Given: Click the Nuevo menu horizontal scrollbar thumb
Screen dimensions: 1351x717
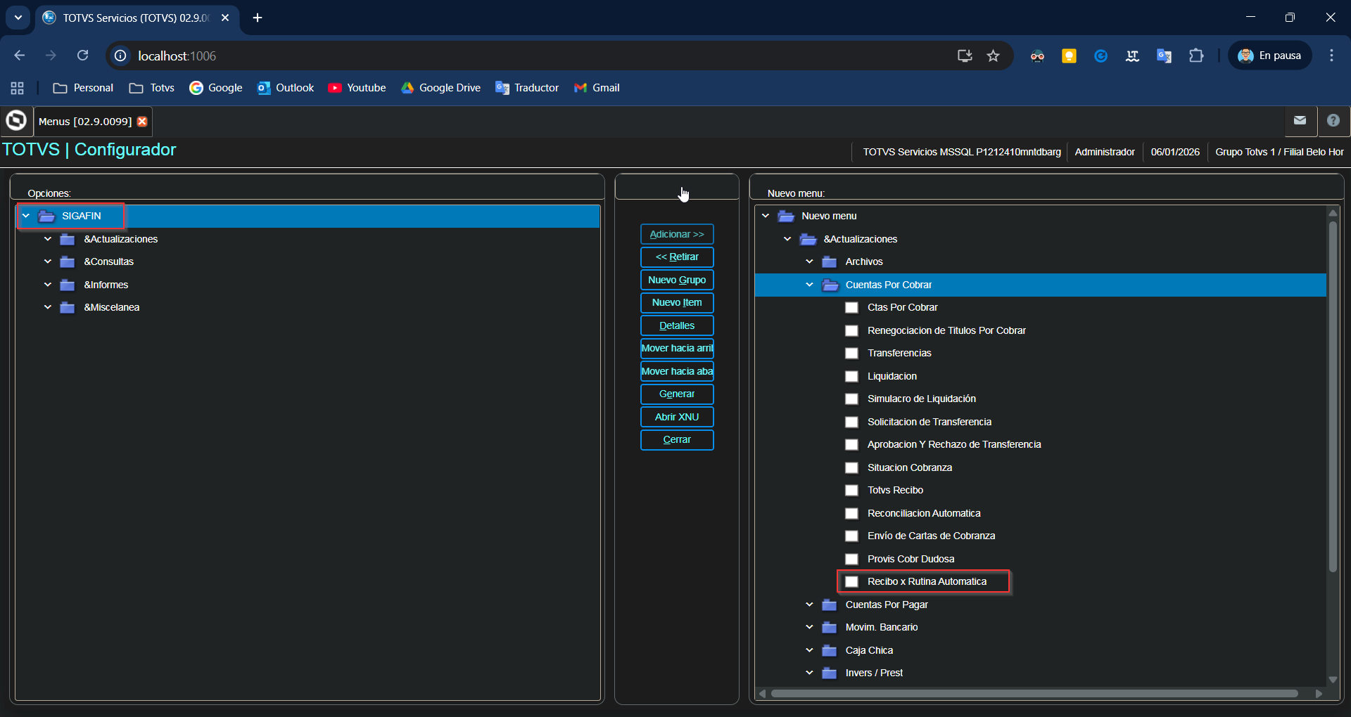Looking at the screenshot, I should coord(1034,694).
